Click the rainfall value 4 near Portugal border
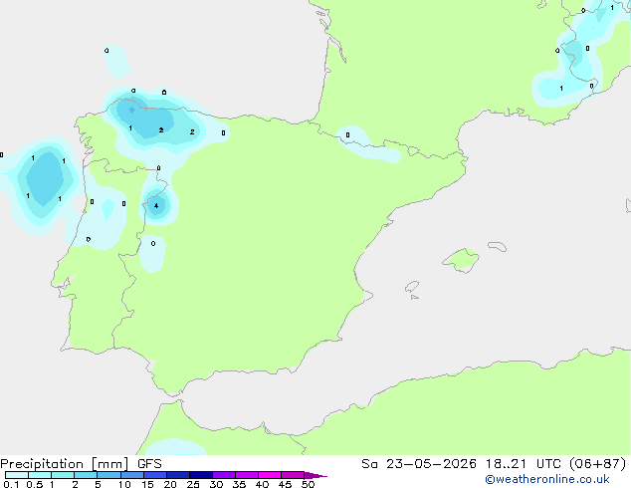 pos(156,206)
